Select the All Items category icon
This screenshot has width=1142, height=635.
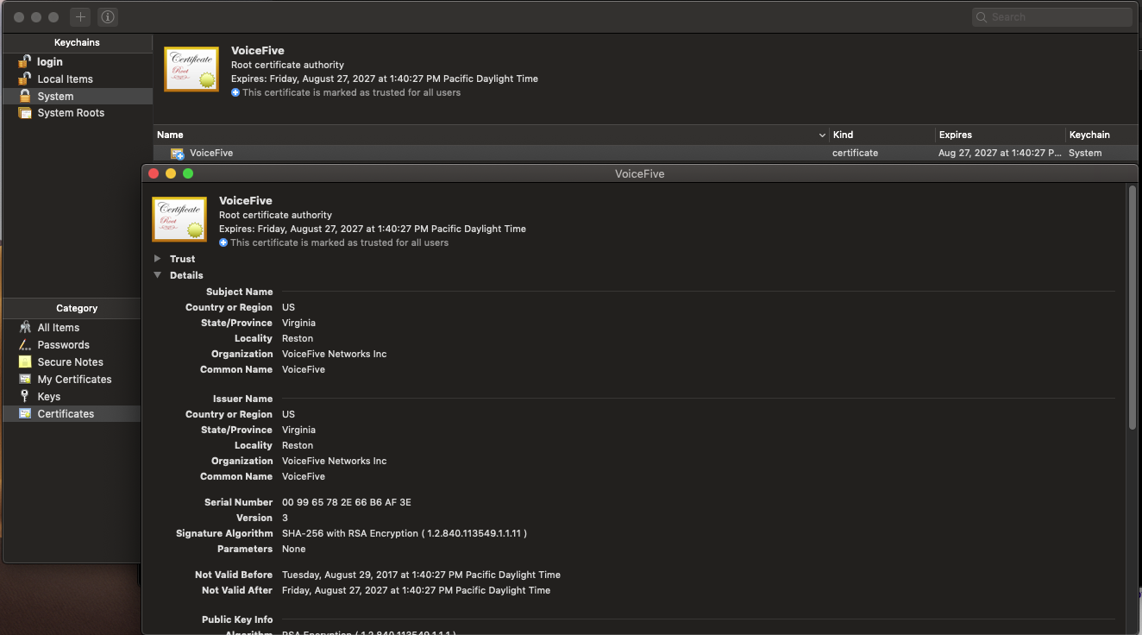coord(25,328)
